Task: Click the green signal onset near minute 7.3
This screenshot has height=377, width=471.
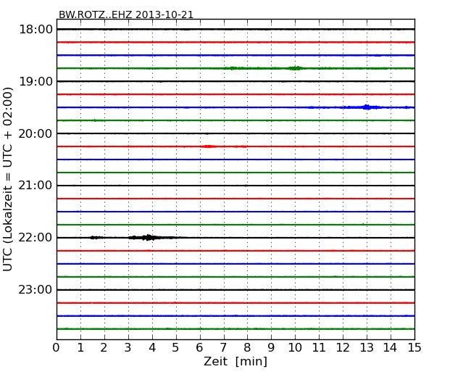Action: pos(232,68)
